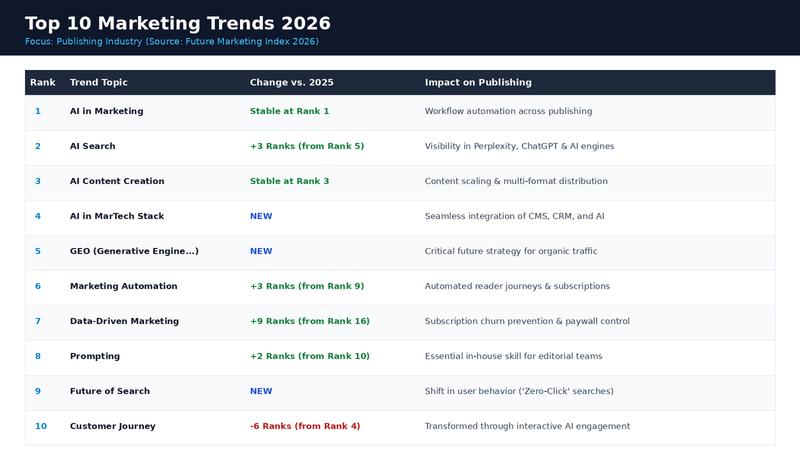Click "-6 Ranks (from Rank 4)" cell
The height and width of the screenshot is (475, 800).
(305, 426)
